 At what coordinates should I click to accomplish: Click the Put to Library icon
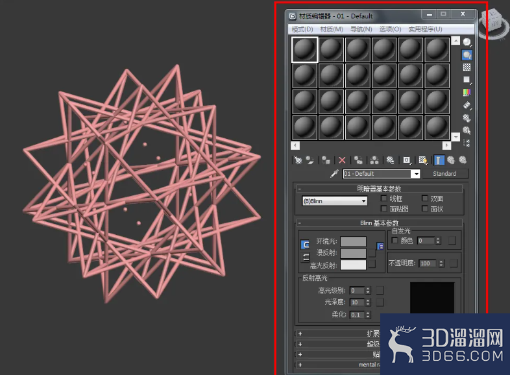pos(391,160)
